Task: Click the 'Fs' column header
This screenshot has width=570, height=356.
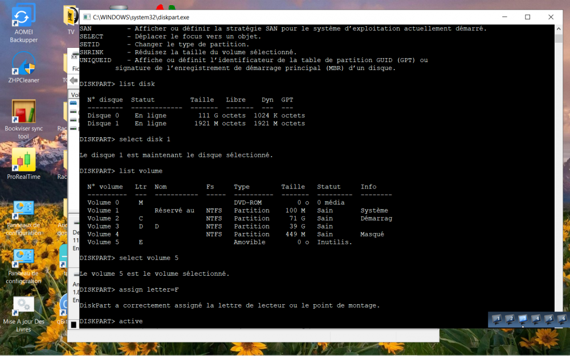Action: click(x=210, y=187)
